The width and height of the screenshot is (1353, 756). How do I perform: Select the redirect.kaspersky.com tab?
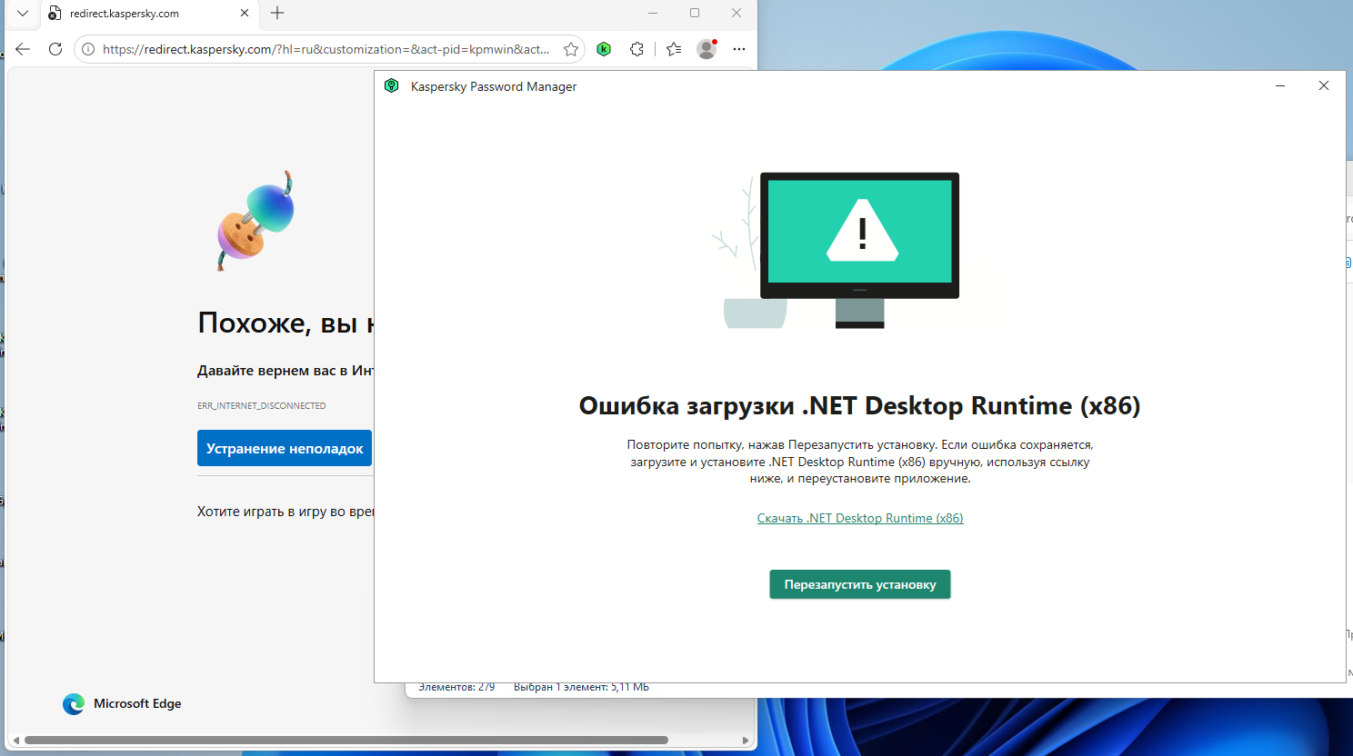tap(150, 14)
